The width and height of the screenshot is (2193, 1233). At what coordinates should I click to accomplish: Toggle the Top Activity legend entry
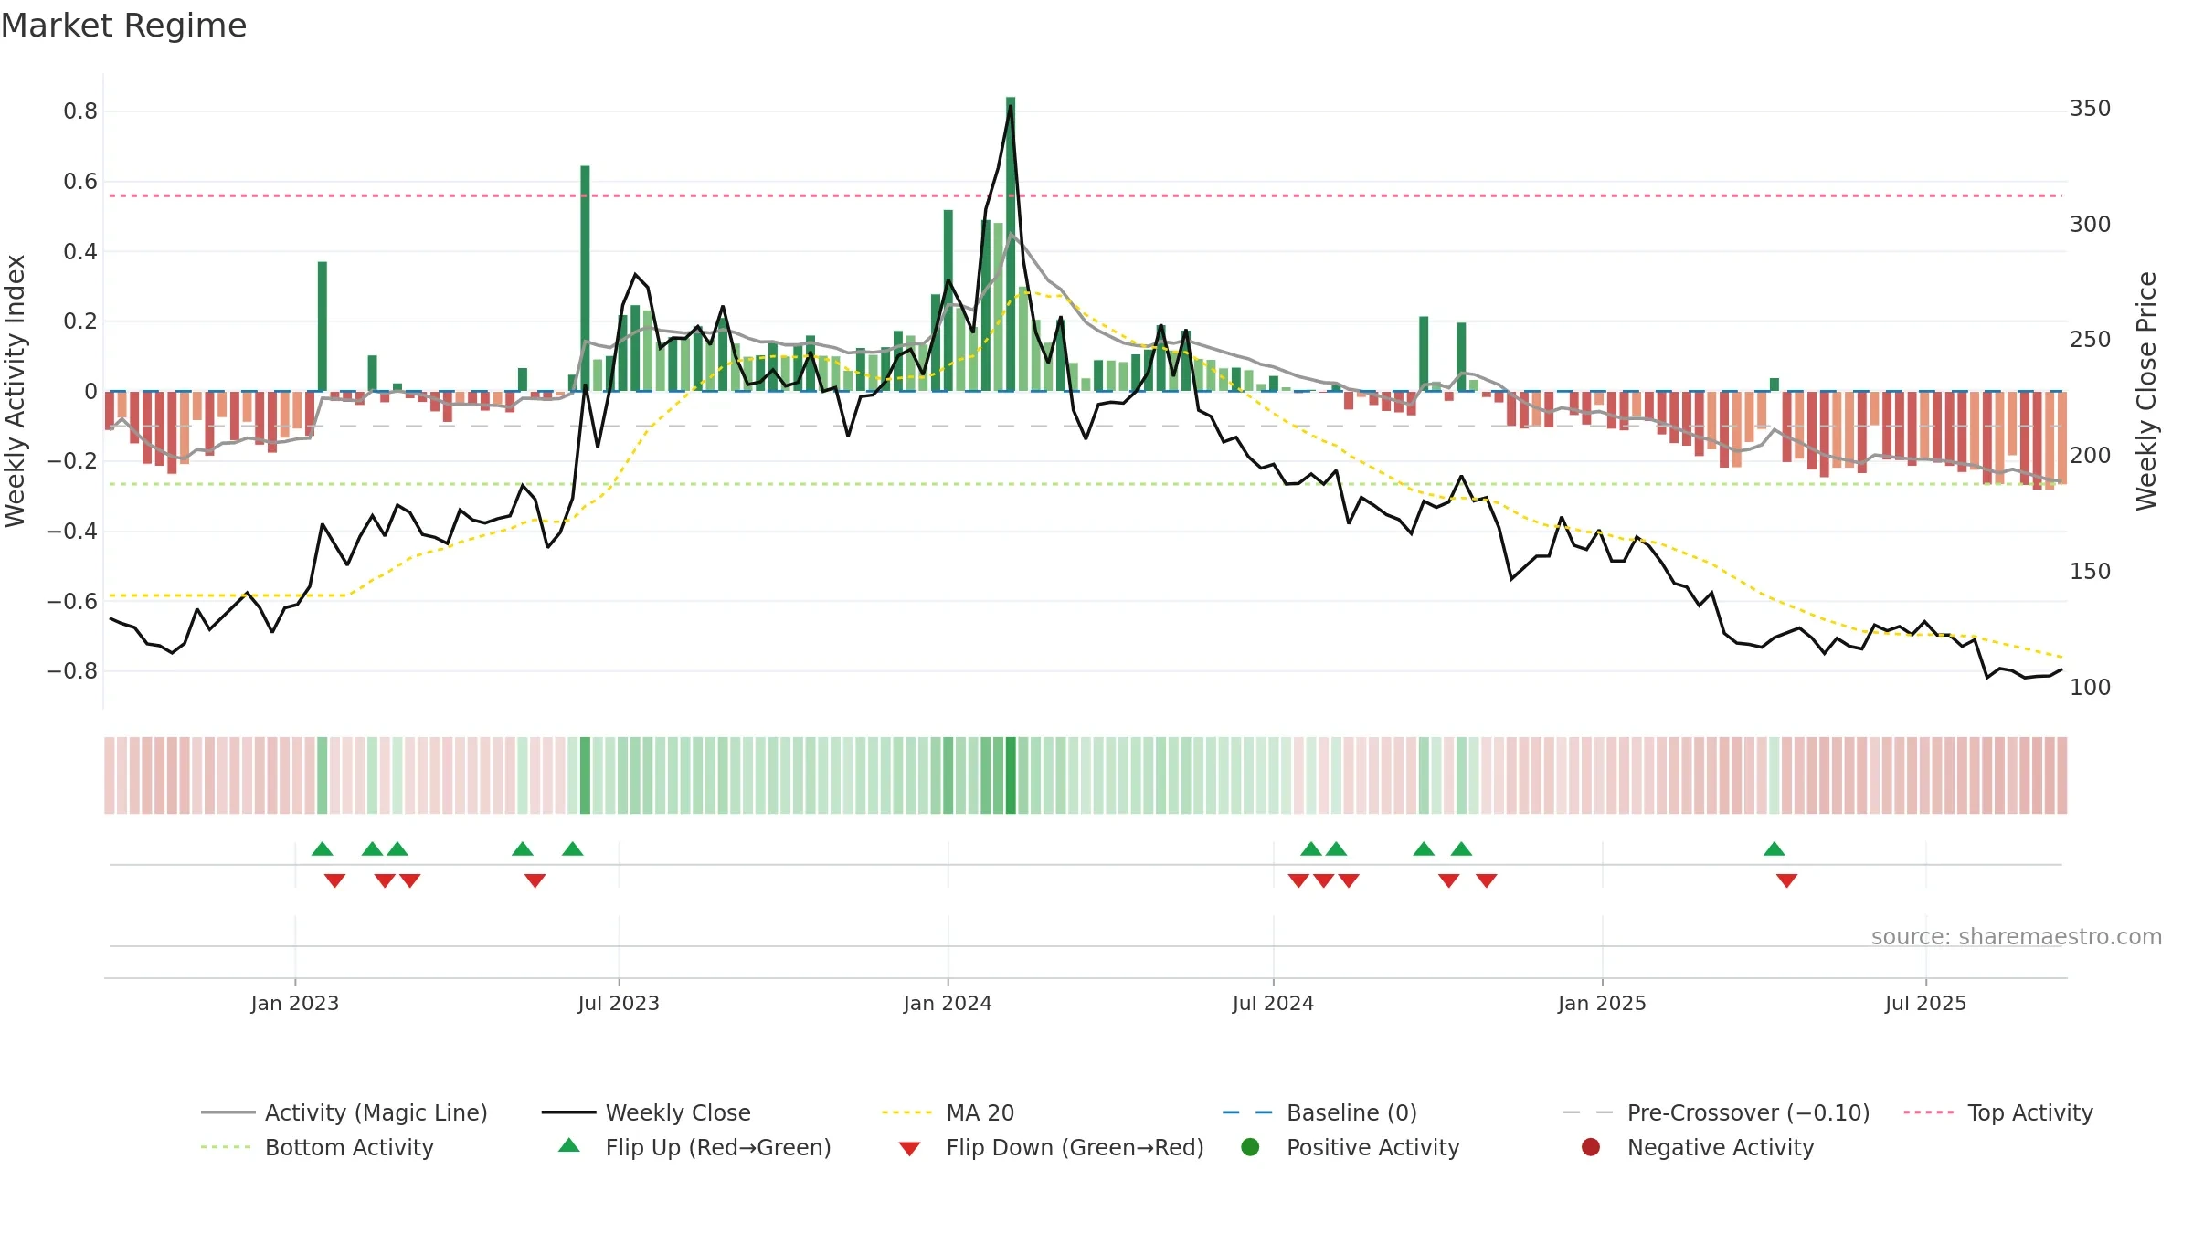click(x=1997, y=1112)
